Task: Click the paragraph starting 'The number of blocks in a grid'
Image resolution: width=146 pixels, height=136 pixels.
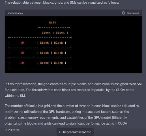Action: [x=72, y=118]
